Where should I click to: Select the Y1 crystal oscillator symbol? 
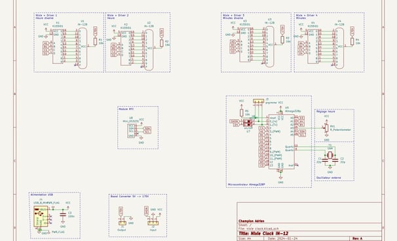[x=330, y=155]
